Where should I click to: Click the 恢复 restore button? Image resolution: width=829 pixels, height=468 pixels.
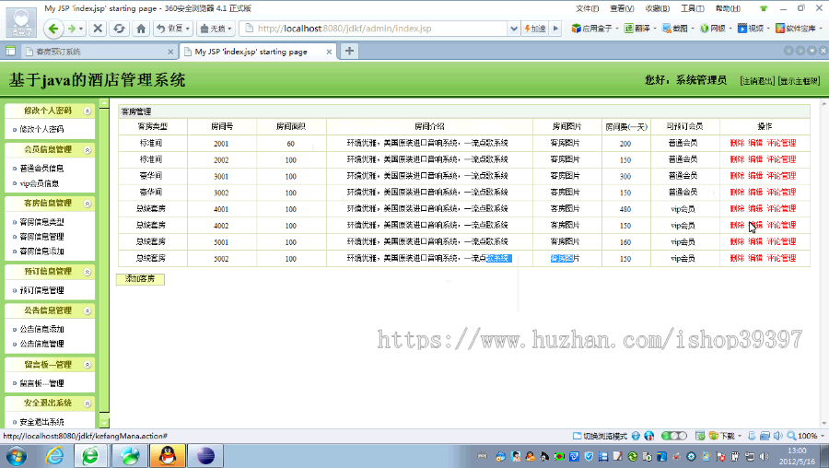click(x=173, y=29)
